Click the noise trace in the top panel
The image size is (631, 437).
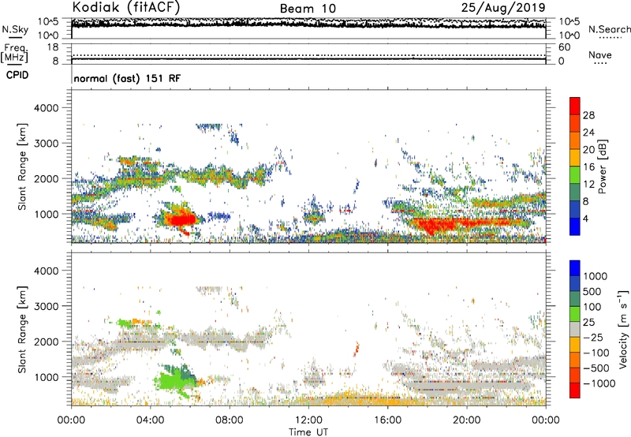coord(308,24)
